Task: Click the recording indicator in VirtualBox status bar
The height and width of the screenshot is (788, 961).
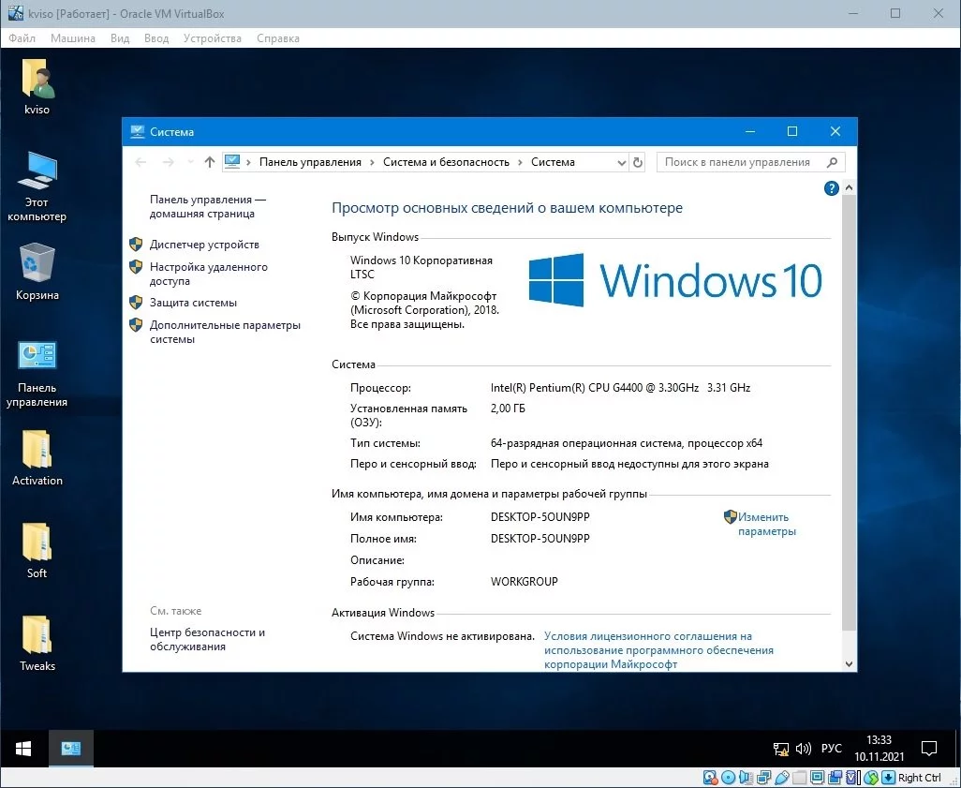Action: pos(835,778)
